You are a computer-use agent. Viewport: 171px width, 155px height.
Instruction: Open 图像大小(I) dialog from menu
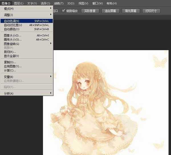tap(12, 36)
